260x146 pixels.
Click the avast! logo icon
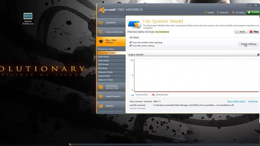pyautogui.click(x=101, y=10)
